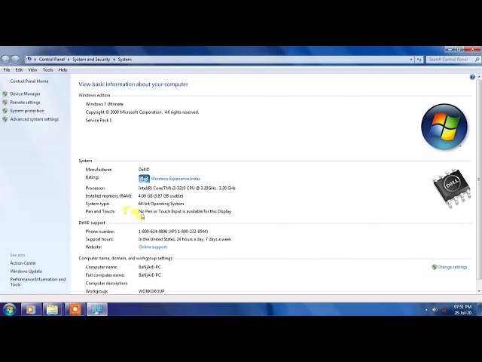Viewport: 482px width, 362px height.
Task: Open Action Center from See also
Action: [23, 263]
